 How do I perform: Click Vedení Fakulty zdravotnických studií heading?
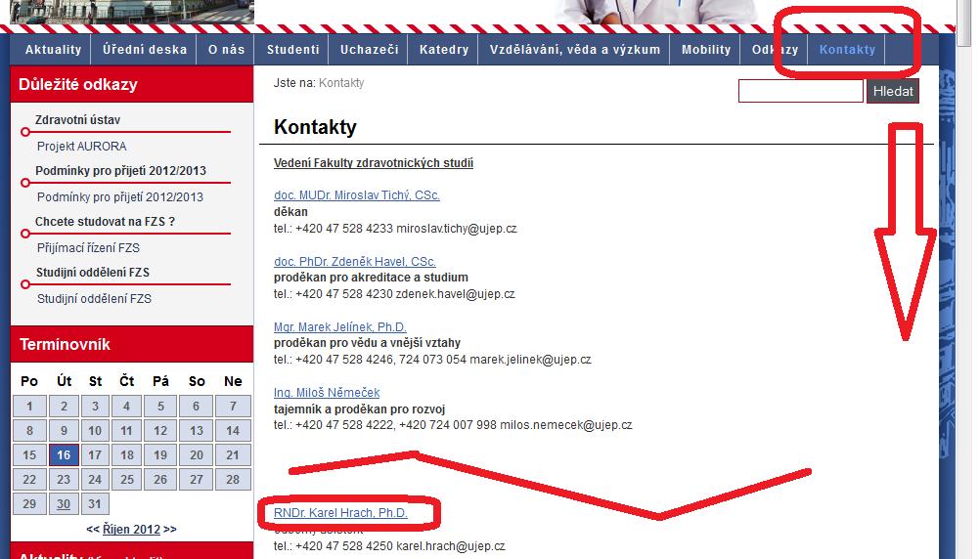pos(374,163)
